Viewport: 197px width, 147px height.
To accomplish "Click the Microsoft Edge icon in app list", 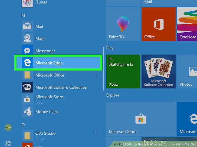I will coord(27,63).
